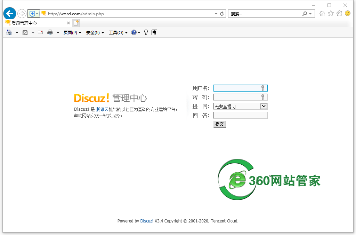
Task: Open the browser Home icon at top right
Action: (322, 14)
